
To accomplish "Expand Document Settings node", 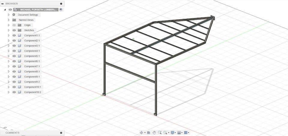I will (x=8, y=15).
